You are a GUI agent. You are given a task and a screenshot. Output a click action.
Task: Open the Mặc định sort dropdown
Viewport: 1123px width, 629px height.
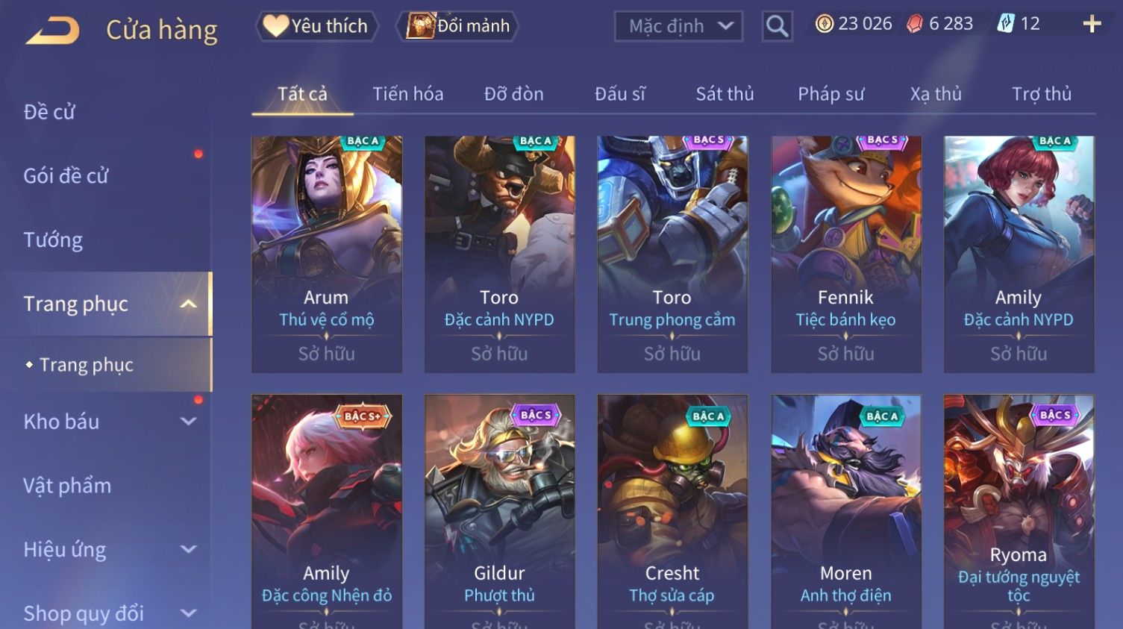tap(678, 26)
